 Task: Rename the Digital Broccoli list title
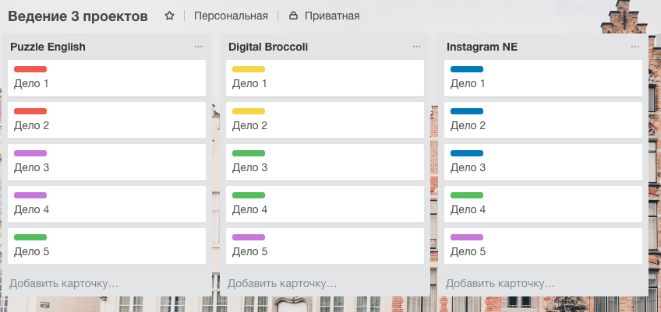268,47
